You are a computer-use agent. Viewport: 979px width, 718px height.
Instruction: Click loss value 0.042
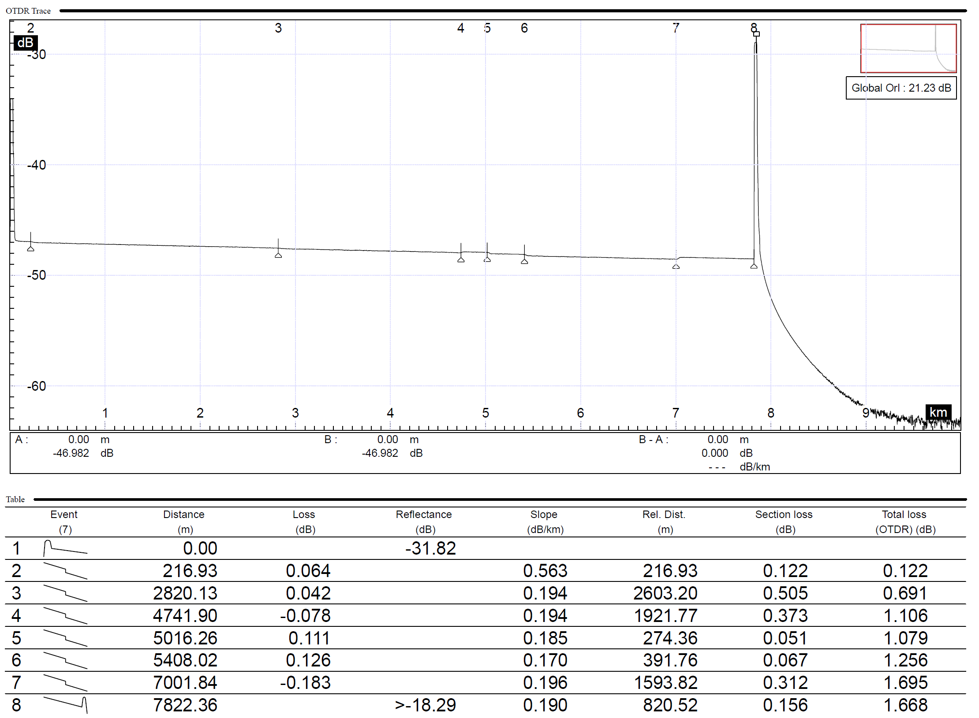tap(308, 593)
